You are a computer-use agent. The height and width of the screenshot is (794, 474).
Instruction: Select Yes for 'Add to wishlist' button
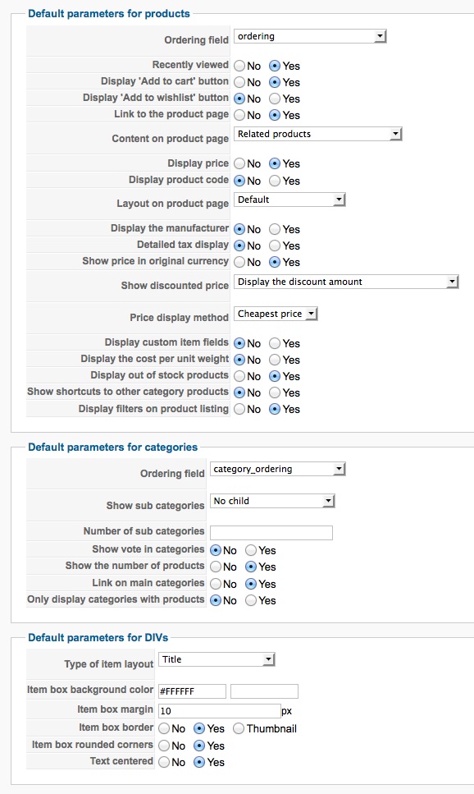point(275,99)
